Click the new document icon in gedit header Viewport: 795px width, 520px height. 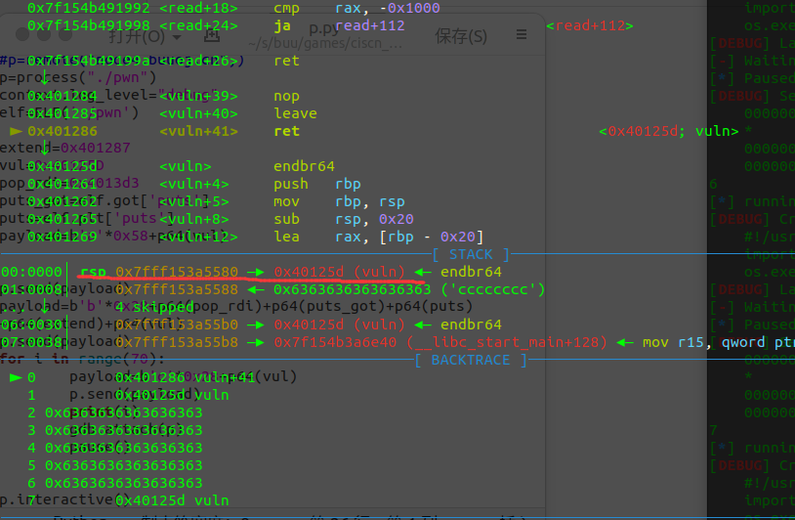point(211,35)
